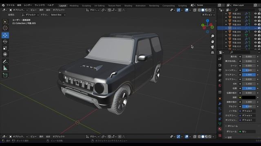Viewport: 261px width, 146px height.
Task: Click the ボリューム なし socket field
Action: point(248,131)
